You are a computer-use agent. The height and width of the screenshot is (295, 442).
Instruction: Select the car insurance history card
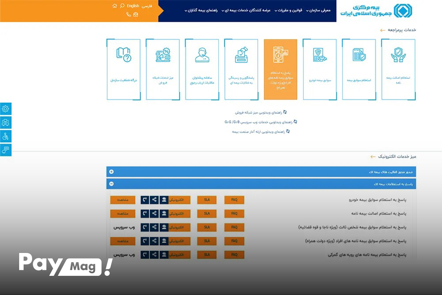[320, 69]
